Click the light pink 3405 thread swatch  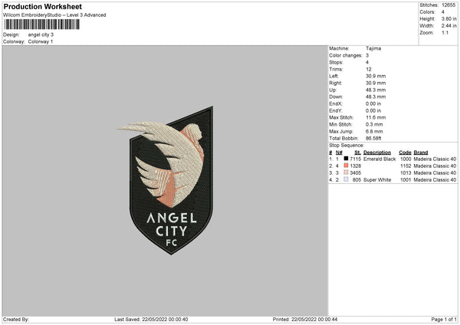coord(346,172)
